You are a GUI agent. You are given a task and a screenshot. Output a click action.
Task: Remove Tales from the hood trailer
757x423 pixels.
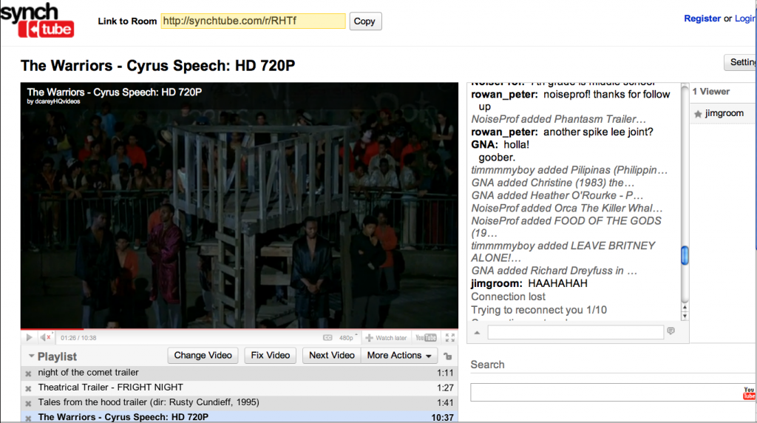(x=29, y=403)
